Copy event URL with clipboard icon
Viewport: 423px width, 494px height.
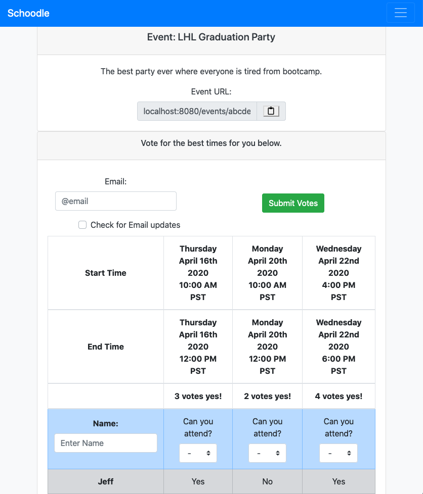[271, 111]
